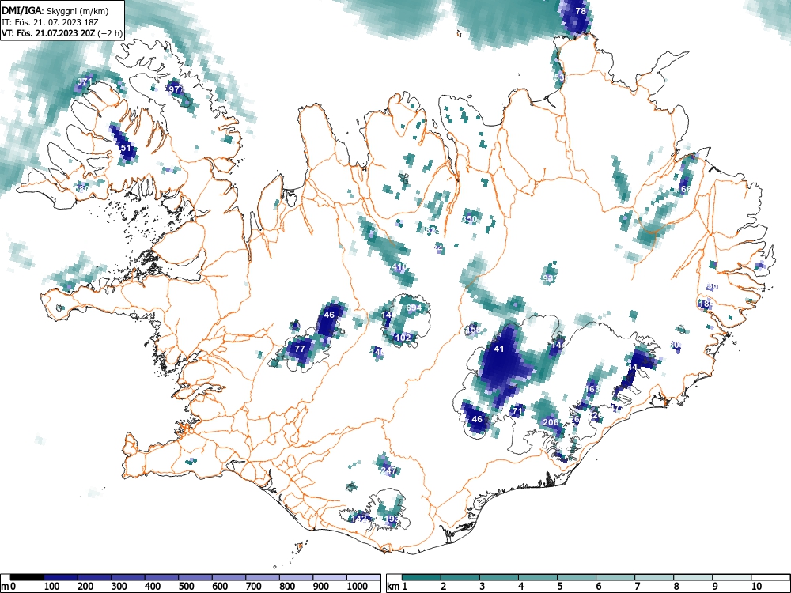This screenshot has height=593, width=791.
Task: Pick the pale lavender swatch after 1000
Action: (364, 577)
